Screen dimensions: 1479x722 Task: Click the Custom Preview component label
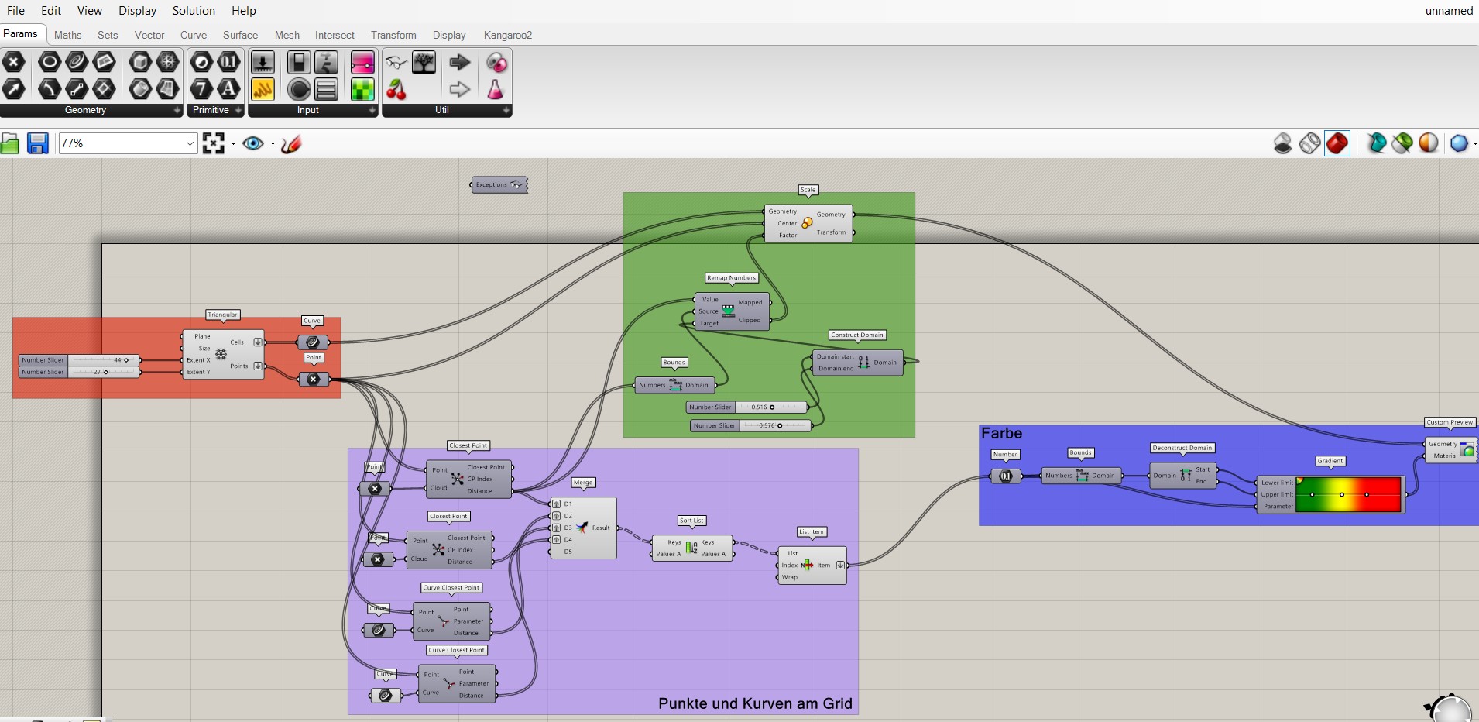(1449, 422)
